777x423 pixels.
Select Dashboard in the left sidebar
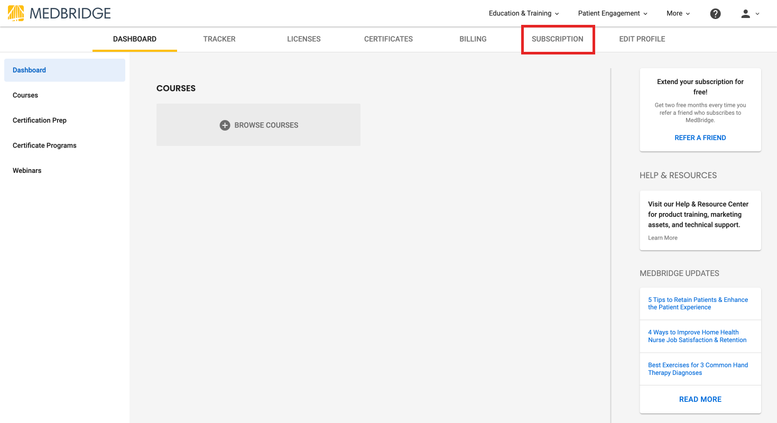tap(64, 70)
